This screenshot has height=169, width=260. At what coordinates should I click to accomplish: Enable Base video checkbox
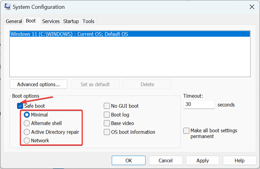click(107, 123)
